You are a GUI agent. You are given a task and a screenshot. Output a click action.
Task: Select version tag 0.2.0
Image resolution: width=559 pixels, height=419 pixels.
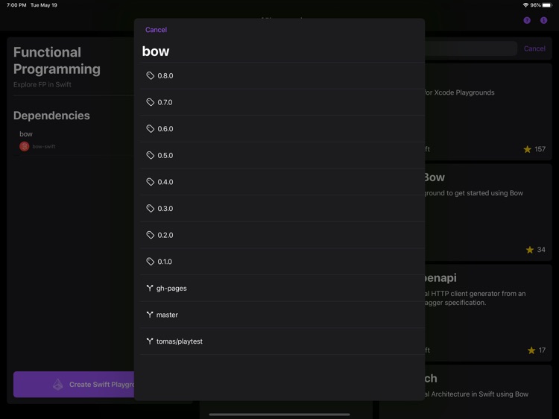click(x=282, y=235)
